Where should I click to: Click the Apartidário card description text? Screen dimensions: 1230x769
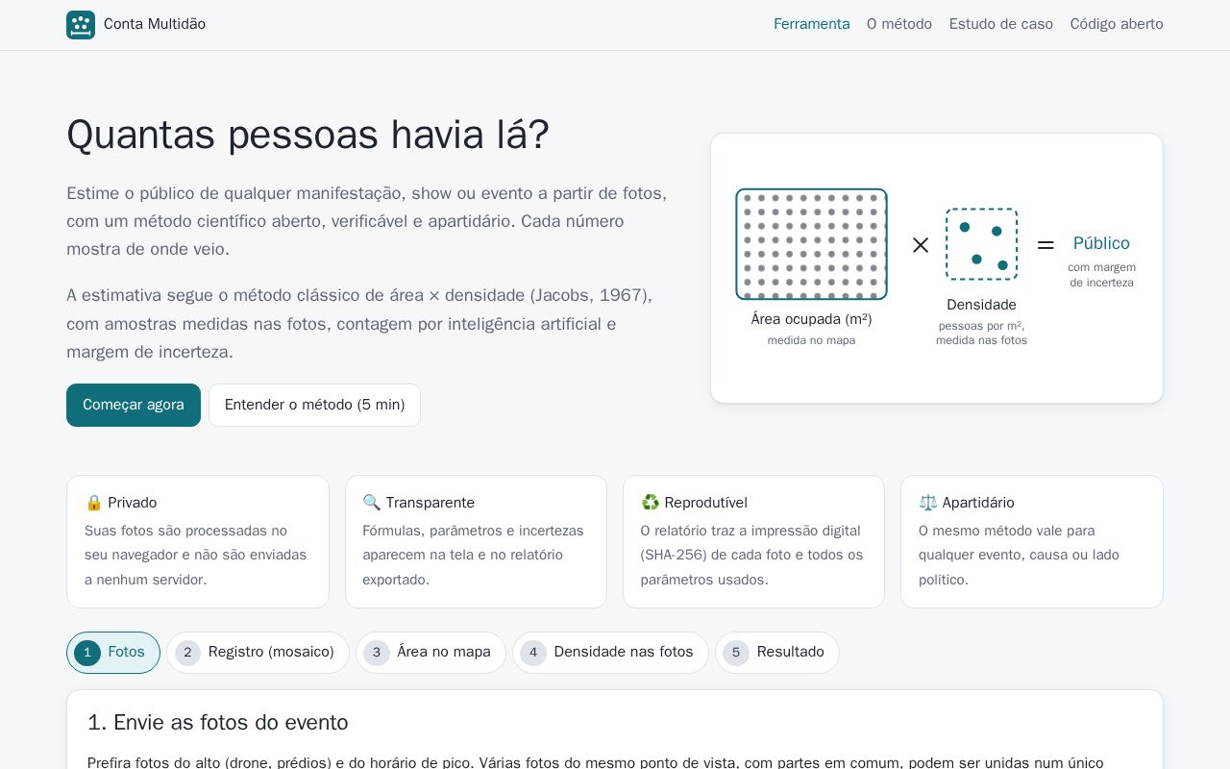[1019, 555]
